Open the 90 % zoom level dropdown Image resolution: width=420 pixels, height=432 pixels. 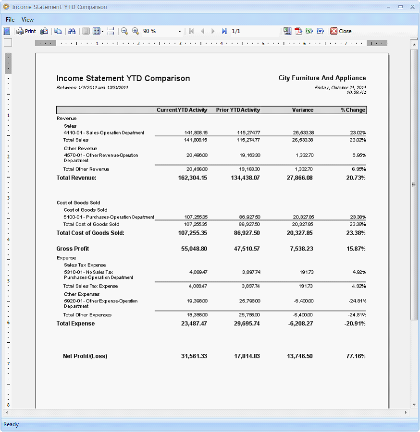(180, 31)
